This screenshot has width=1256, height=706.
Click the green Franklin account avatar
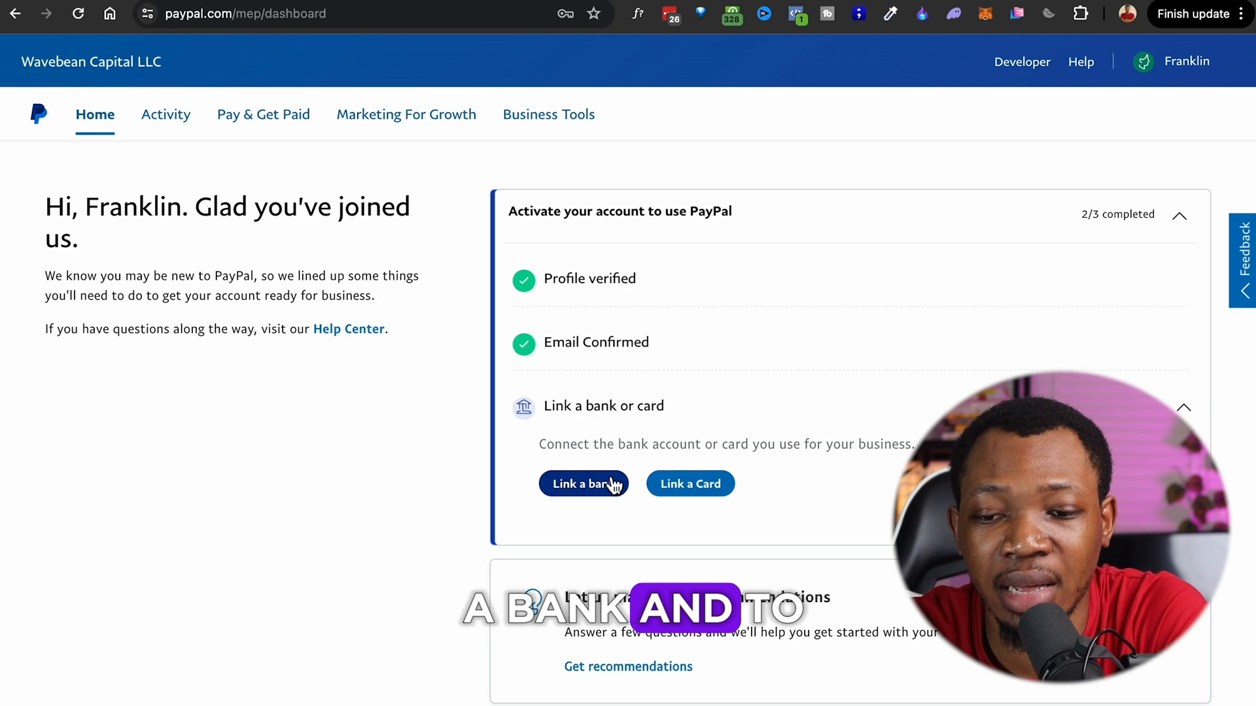[x=1143, y=61]
